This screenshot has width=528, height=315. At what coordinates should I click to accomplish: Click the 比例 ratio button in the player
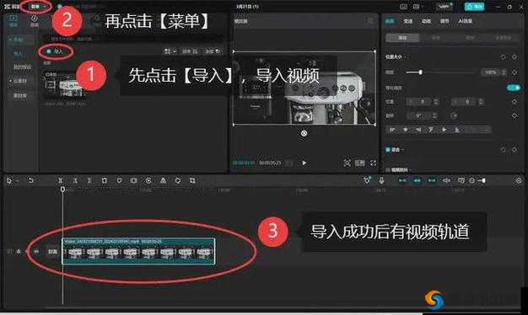[359, 163]
